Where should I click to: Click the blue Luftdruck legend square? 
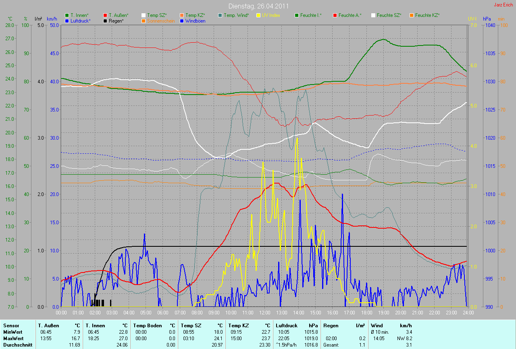(67, 21)
